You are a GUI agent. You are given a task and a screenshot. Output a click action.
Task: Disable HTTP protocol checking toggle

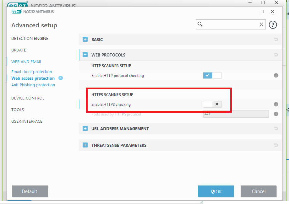point(212,76)
